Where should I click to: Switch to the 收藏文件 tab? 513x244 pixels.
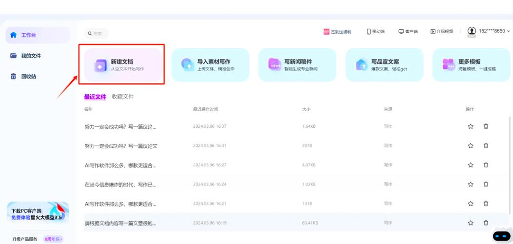tap(123, 97)
